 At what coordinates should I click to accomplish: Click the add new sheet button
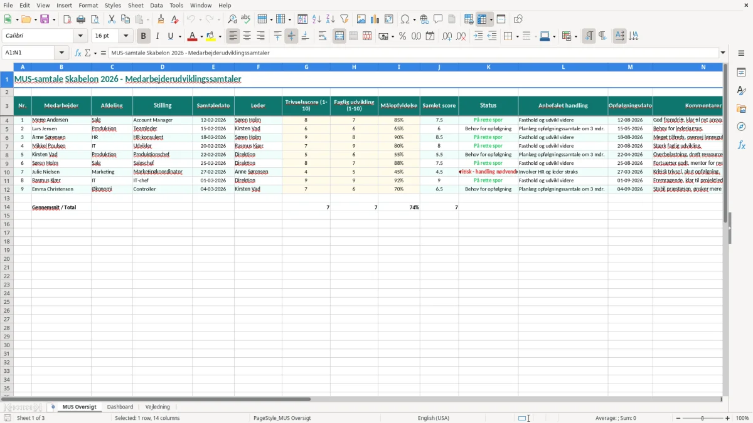[x=53, y=407]
